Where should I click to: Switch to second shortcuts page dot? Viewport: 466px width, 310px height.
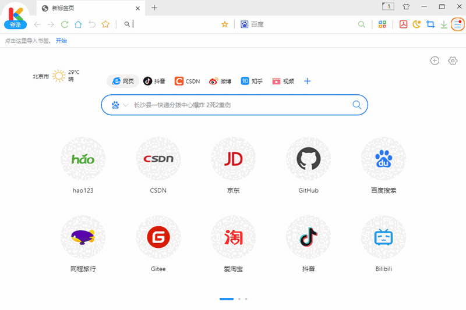tap(239, 299)
